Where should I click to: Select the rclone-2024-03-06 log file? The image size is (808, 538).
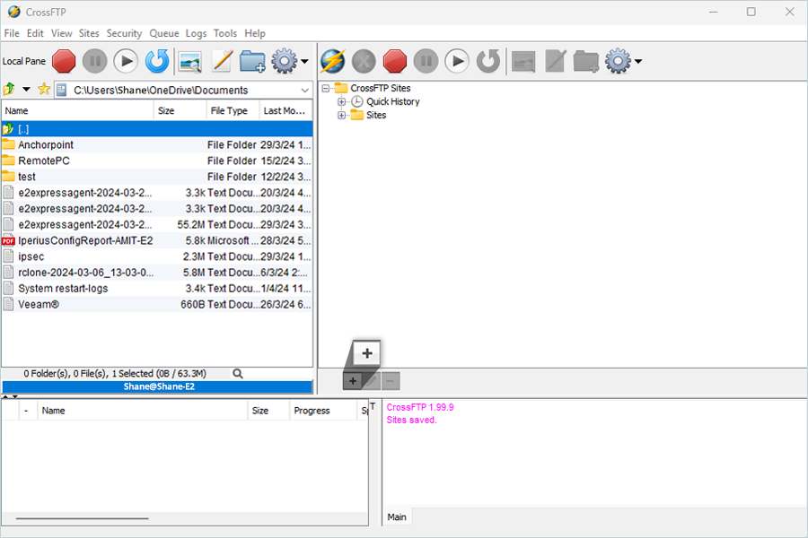[157, 273]
